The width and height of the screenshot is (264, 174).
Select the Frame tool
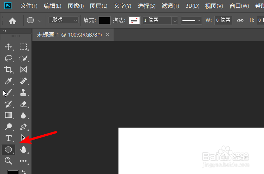(23, 69)
